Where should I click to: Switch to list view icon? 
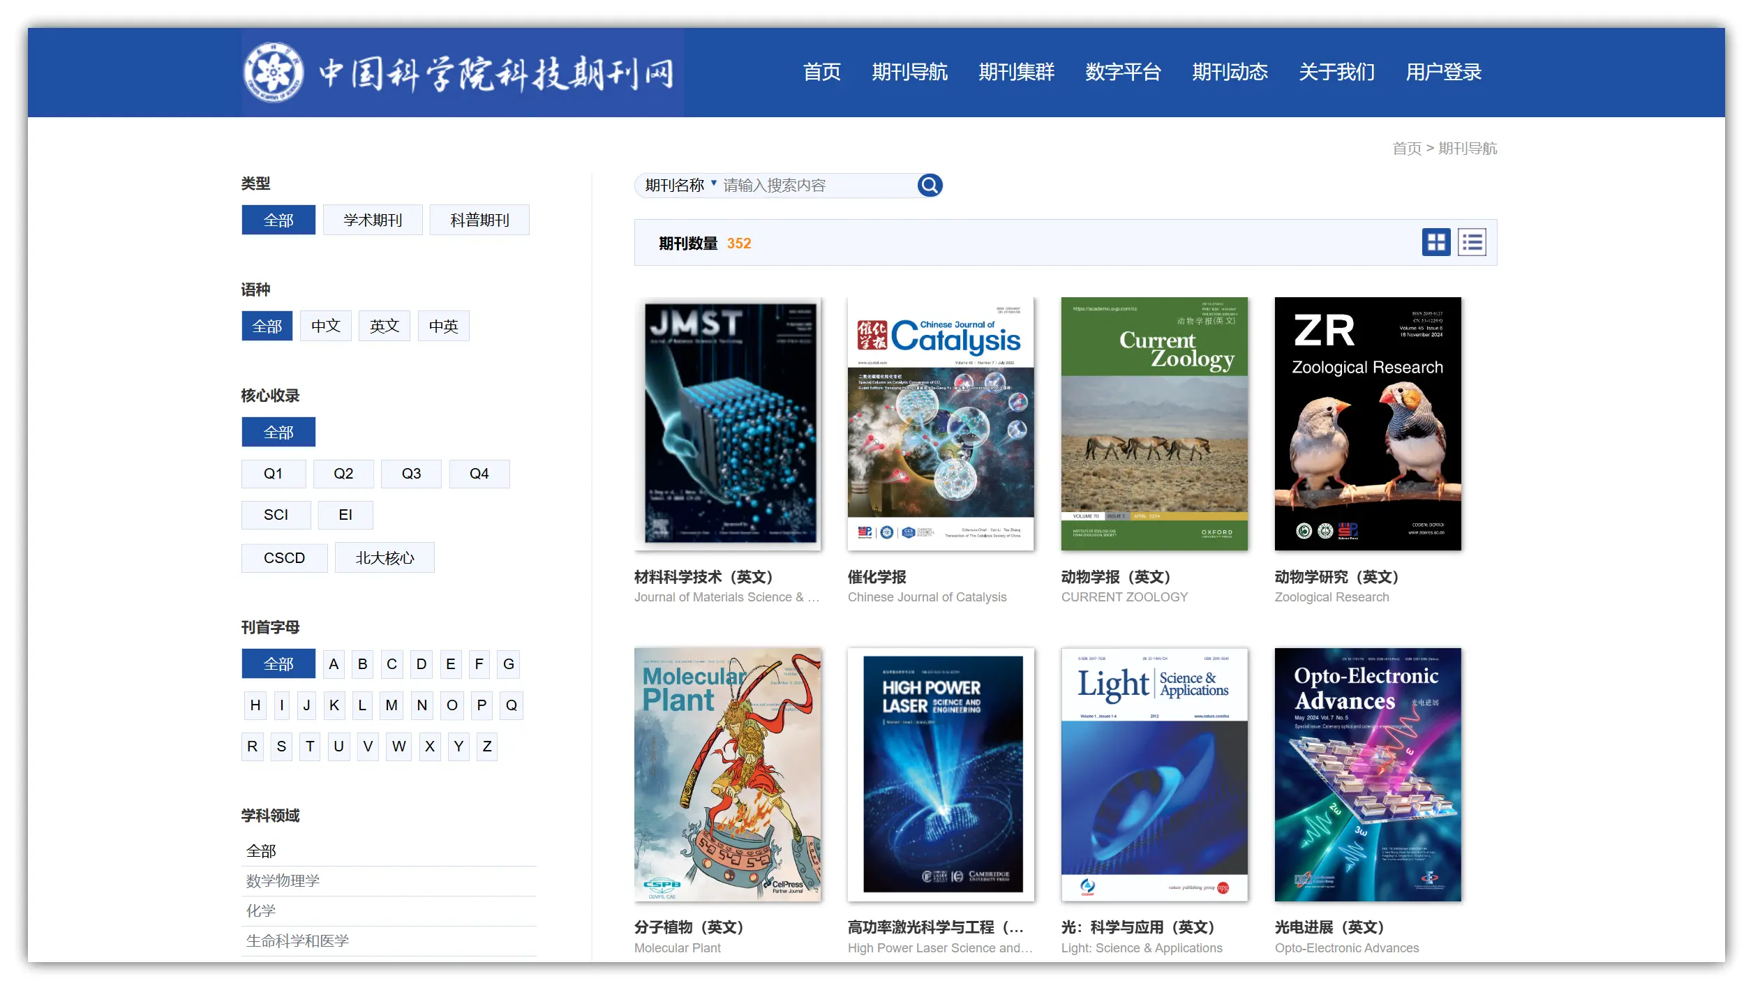[1472, 242]
